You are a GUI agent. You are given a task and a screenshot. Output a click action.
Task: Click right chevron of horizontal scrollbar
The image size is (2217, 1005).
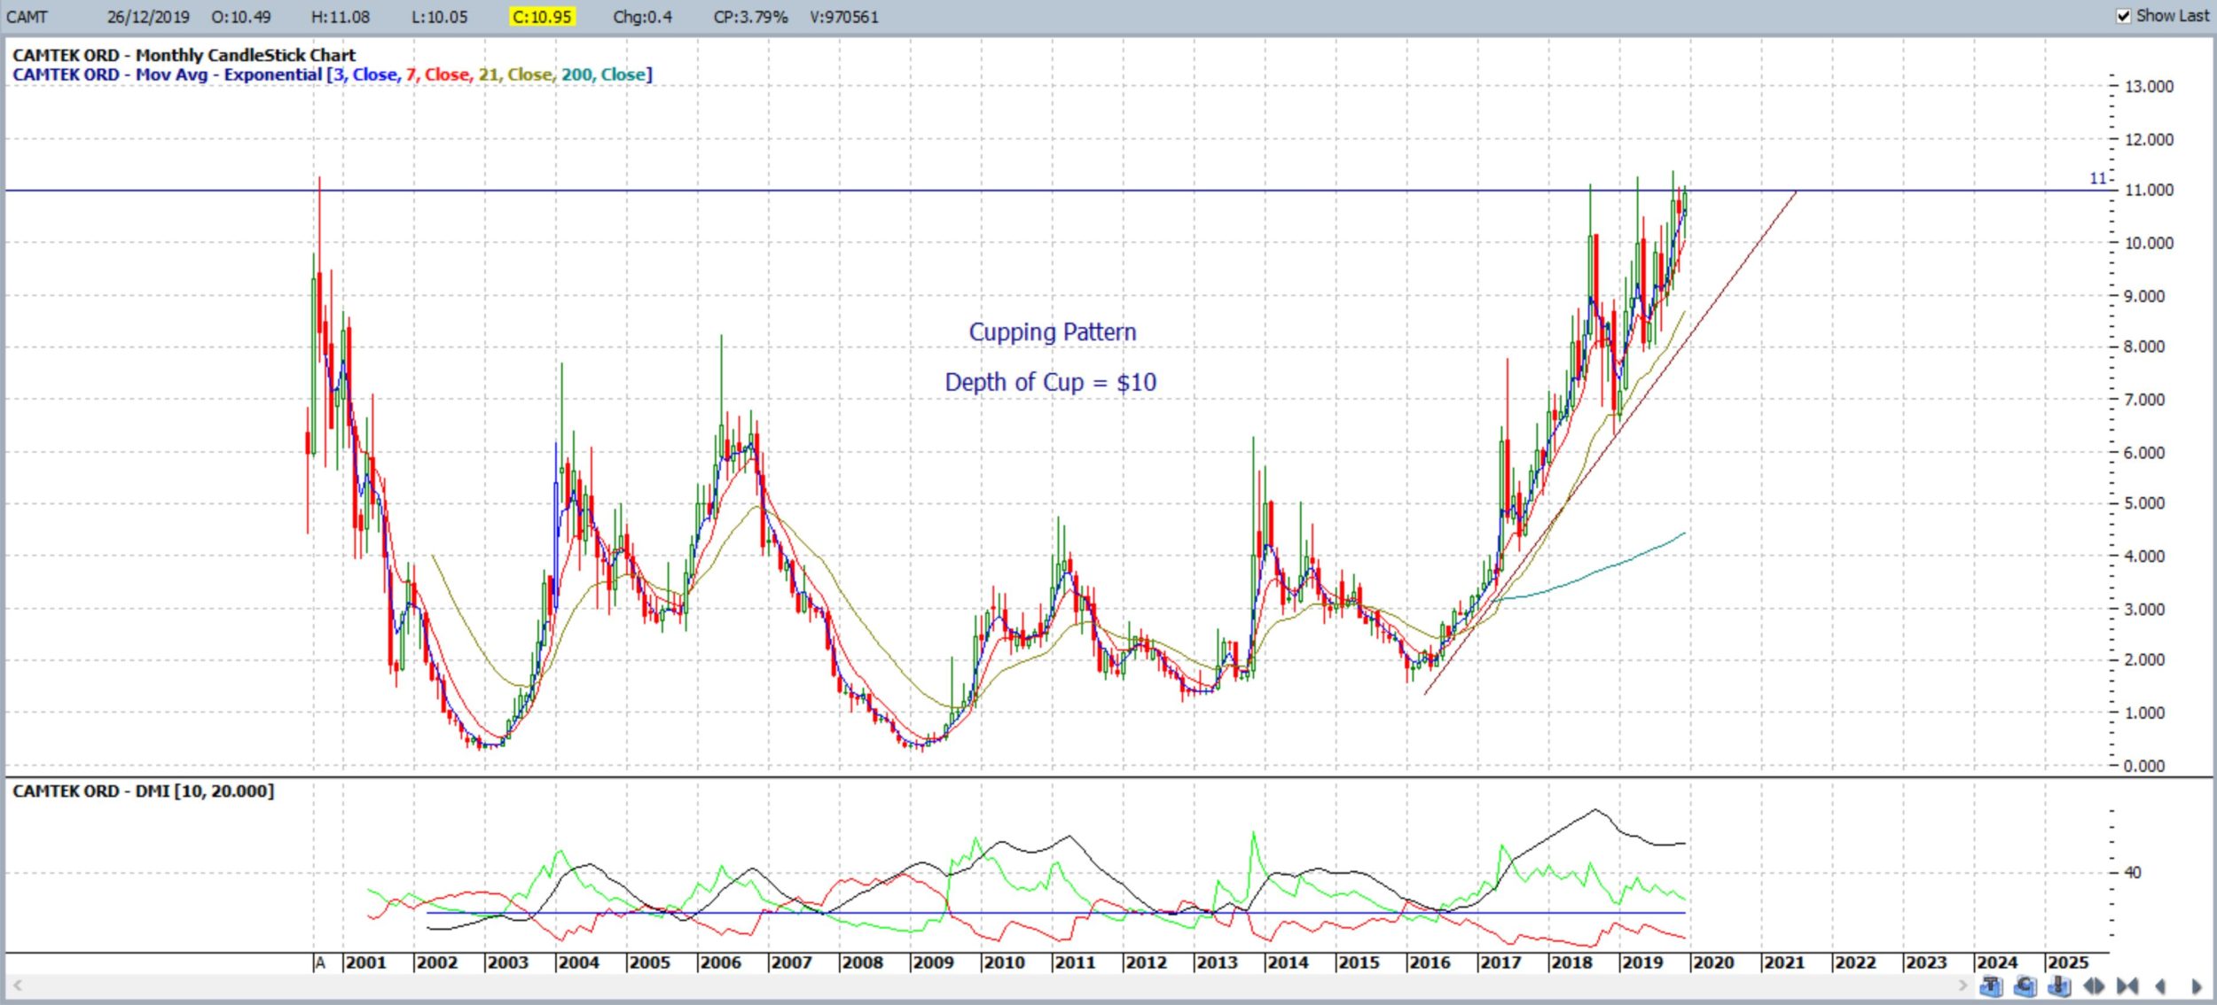(x=1962, y=986)
